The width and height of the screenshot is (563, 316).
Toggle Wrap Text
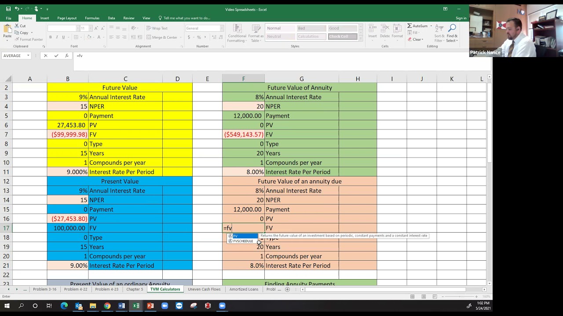[x=157, y=28]
